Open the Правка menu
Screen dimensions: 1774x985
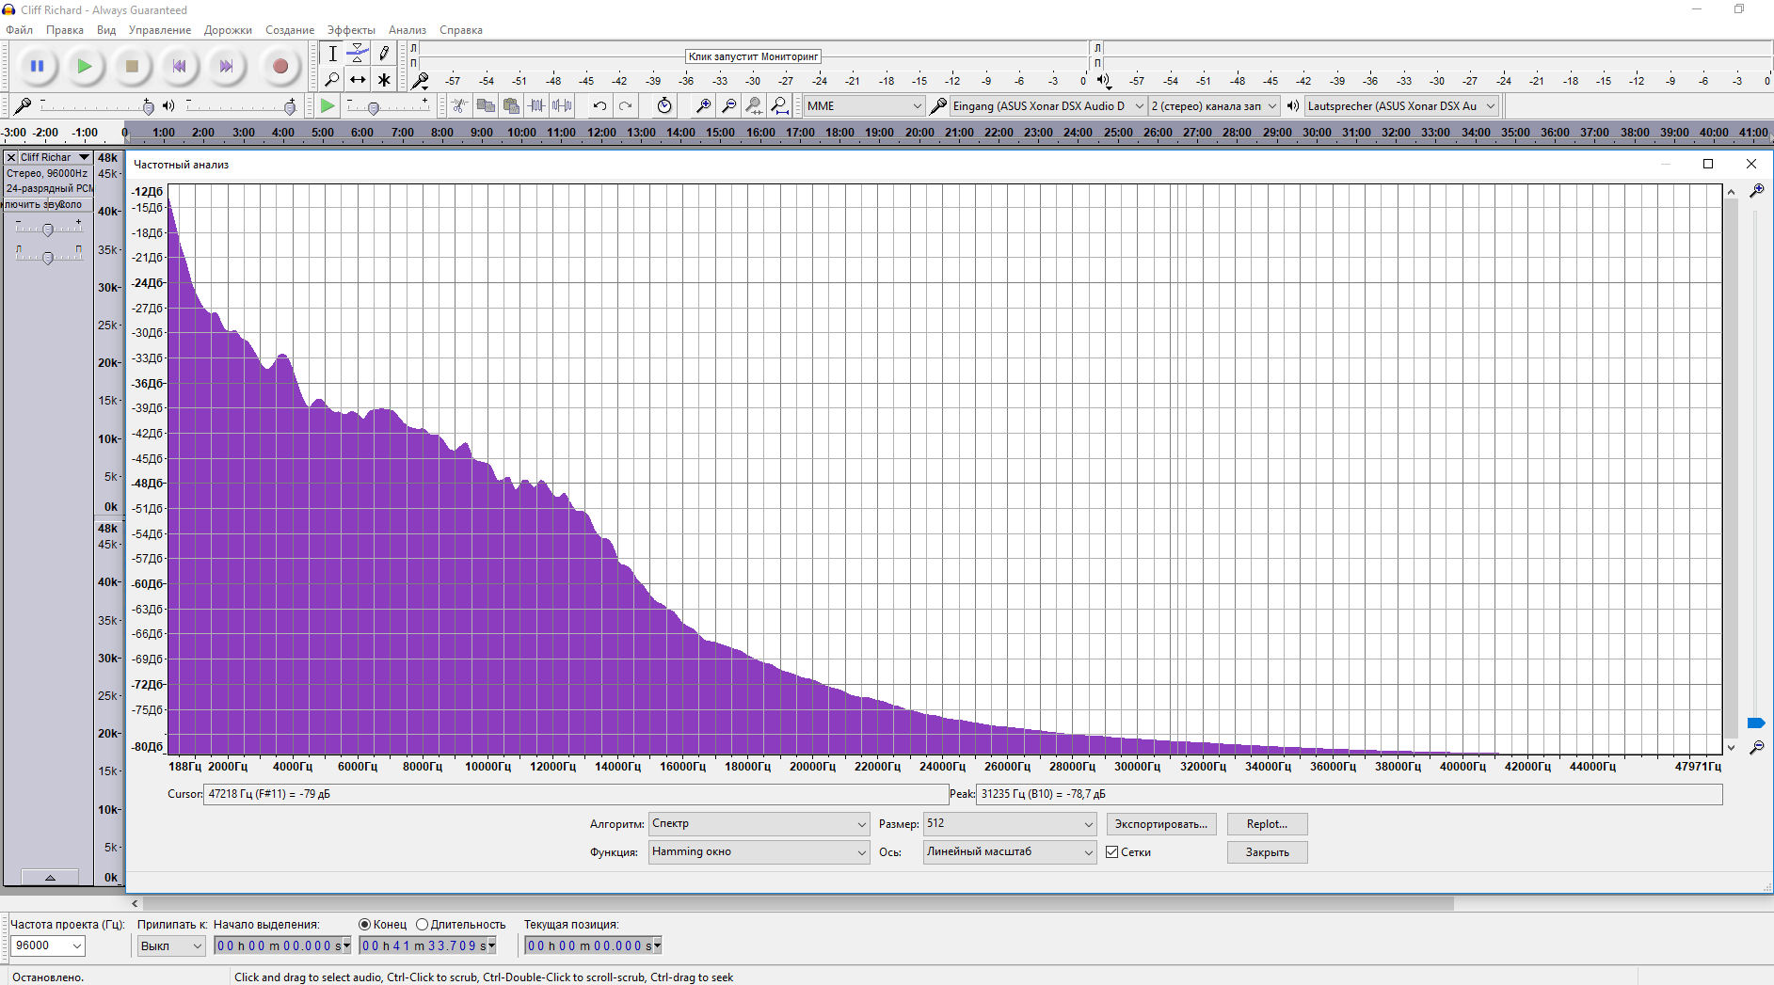[64, 30]
